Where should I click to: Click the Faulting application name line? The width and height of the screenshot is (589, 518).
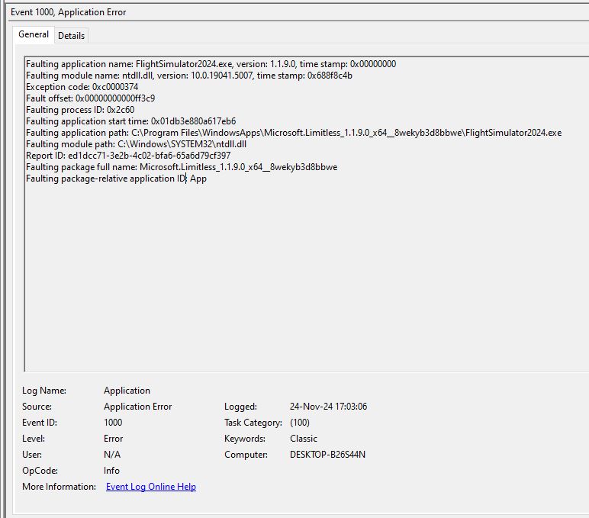tap(211, 64)
